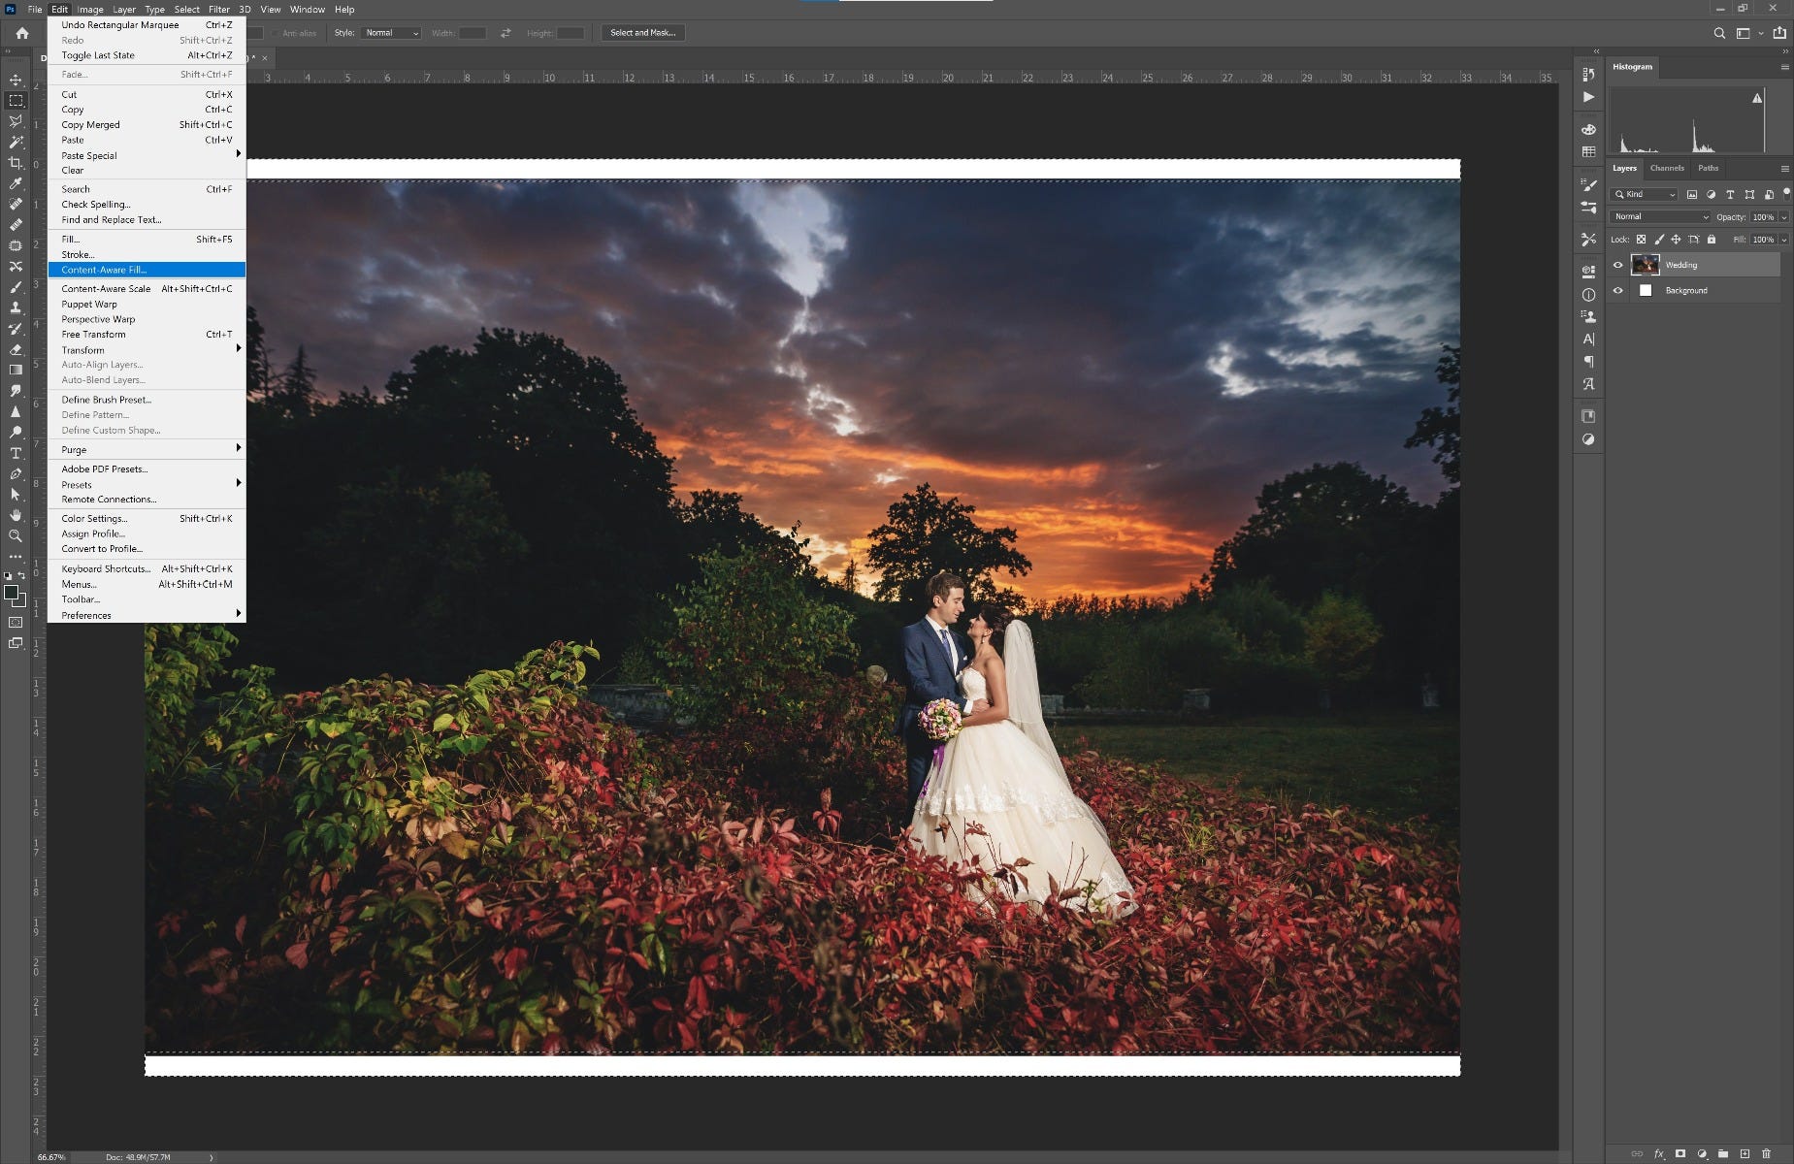1794x1164 pixels.
Task: Select the Zoom tool
Action: point(16,535)
